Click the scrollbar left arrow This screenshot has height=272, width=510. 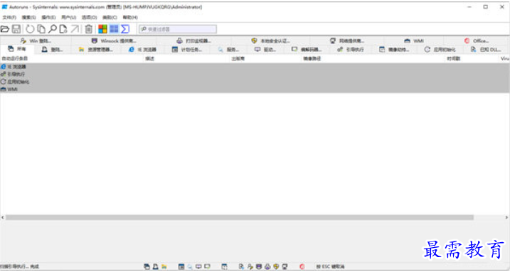point(3,217)
